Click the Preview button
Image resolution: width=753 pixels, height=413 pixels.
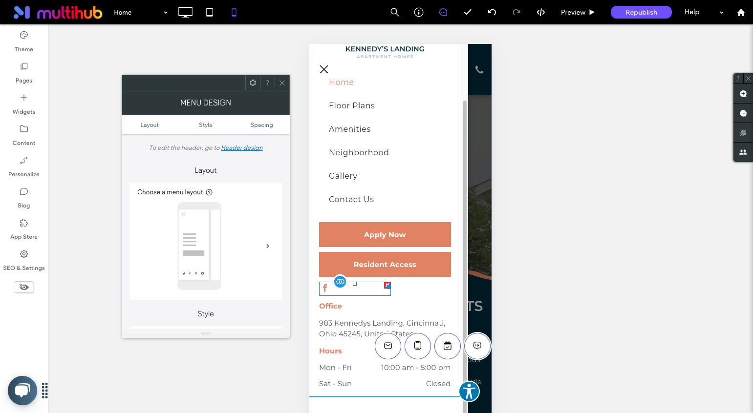pyautogui.click(x=578, y=12)
